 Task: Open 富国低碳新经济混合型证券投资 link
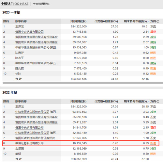37,138
